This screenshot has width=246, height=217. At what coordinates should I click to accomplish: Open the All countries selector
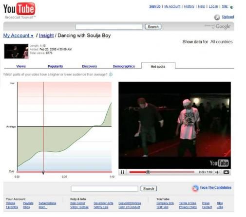[221, 42]
